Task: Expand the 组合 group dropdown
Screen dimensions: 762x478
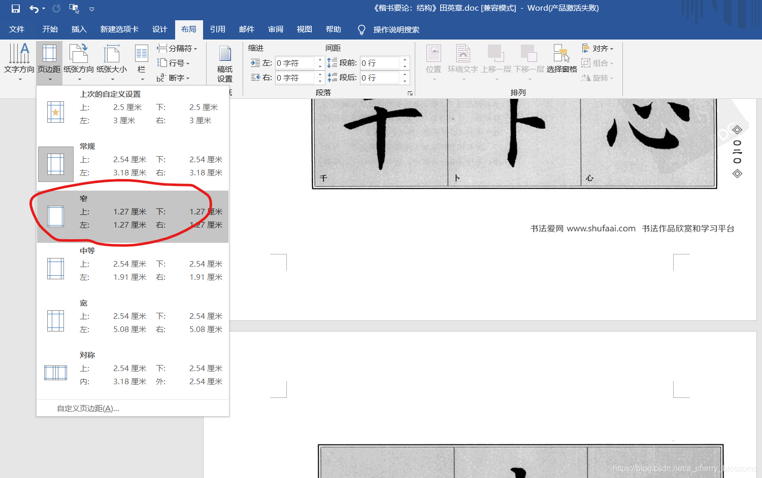Action: pyautogui.click(x=598, y=63)
